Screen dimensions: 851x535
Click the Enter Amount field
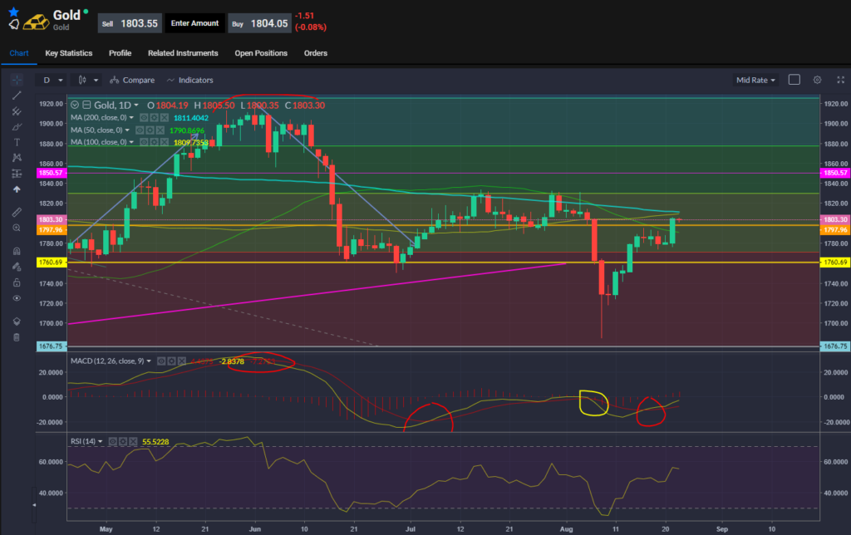194,23
